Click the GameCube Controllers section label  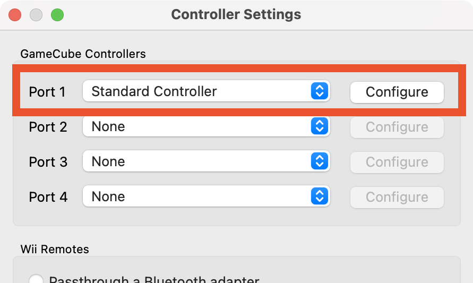(83, 54)
